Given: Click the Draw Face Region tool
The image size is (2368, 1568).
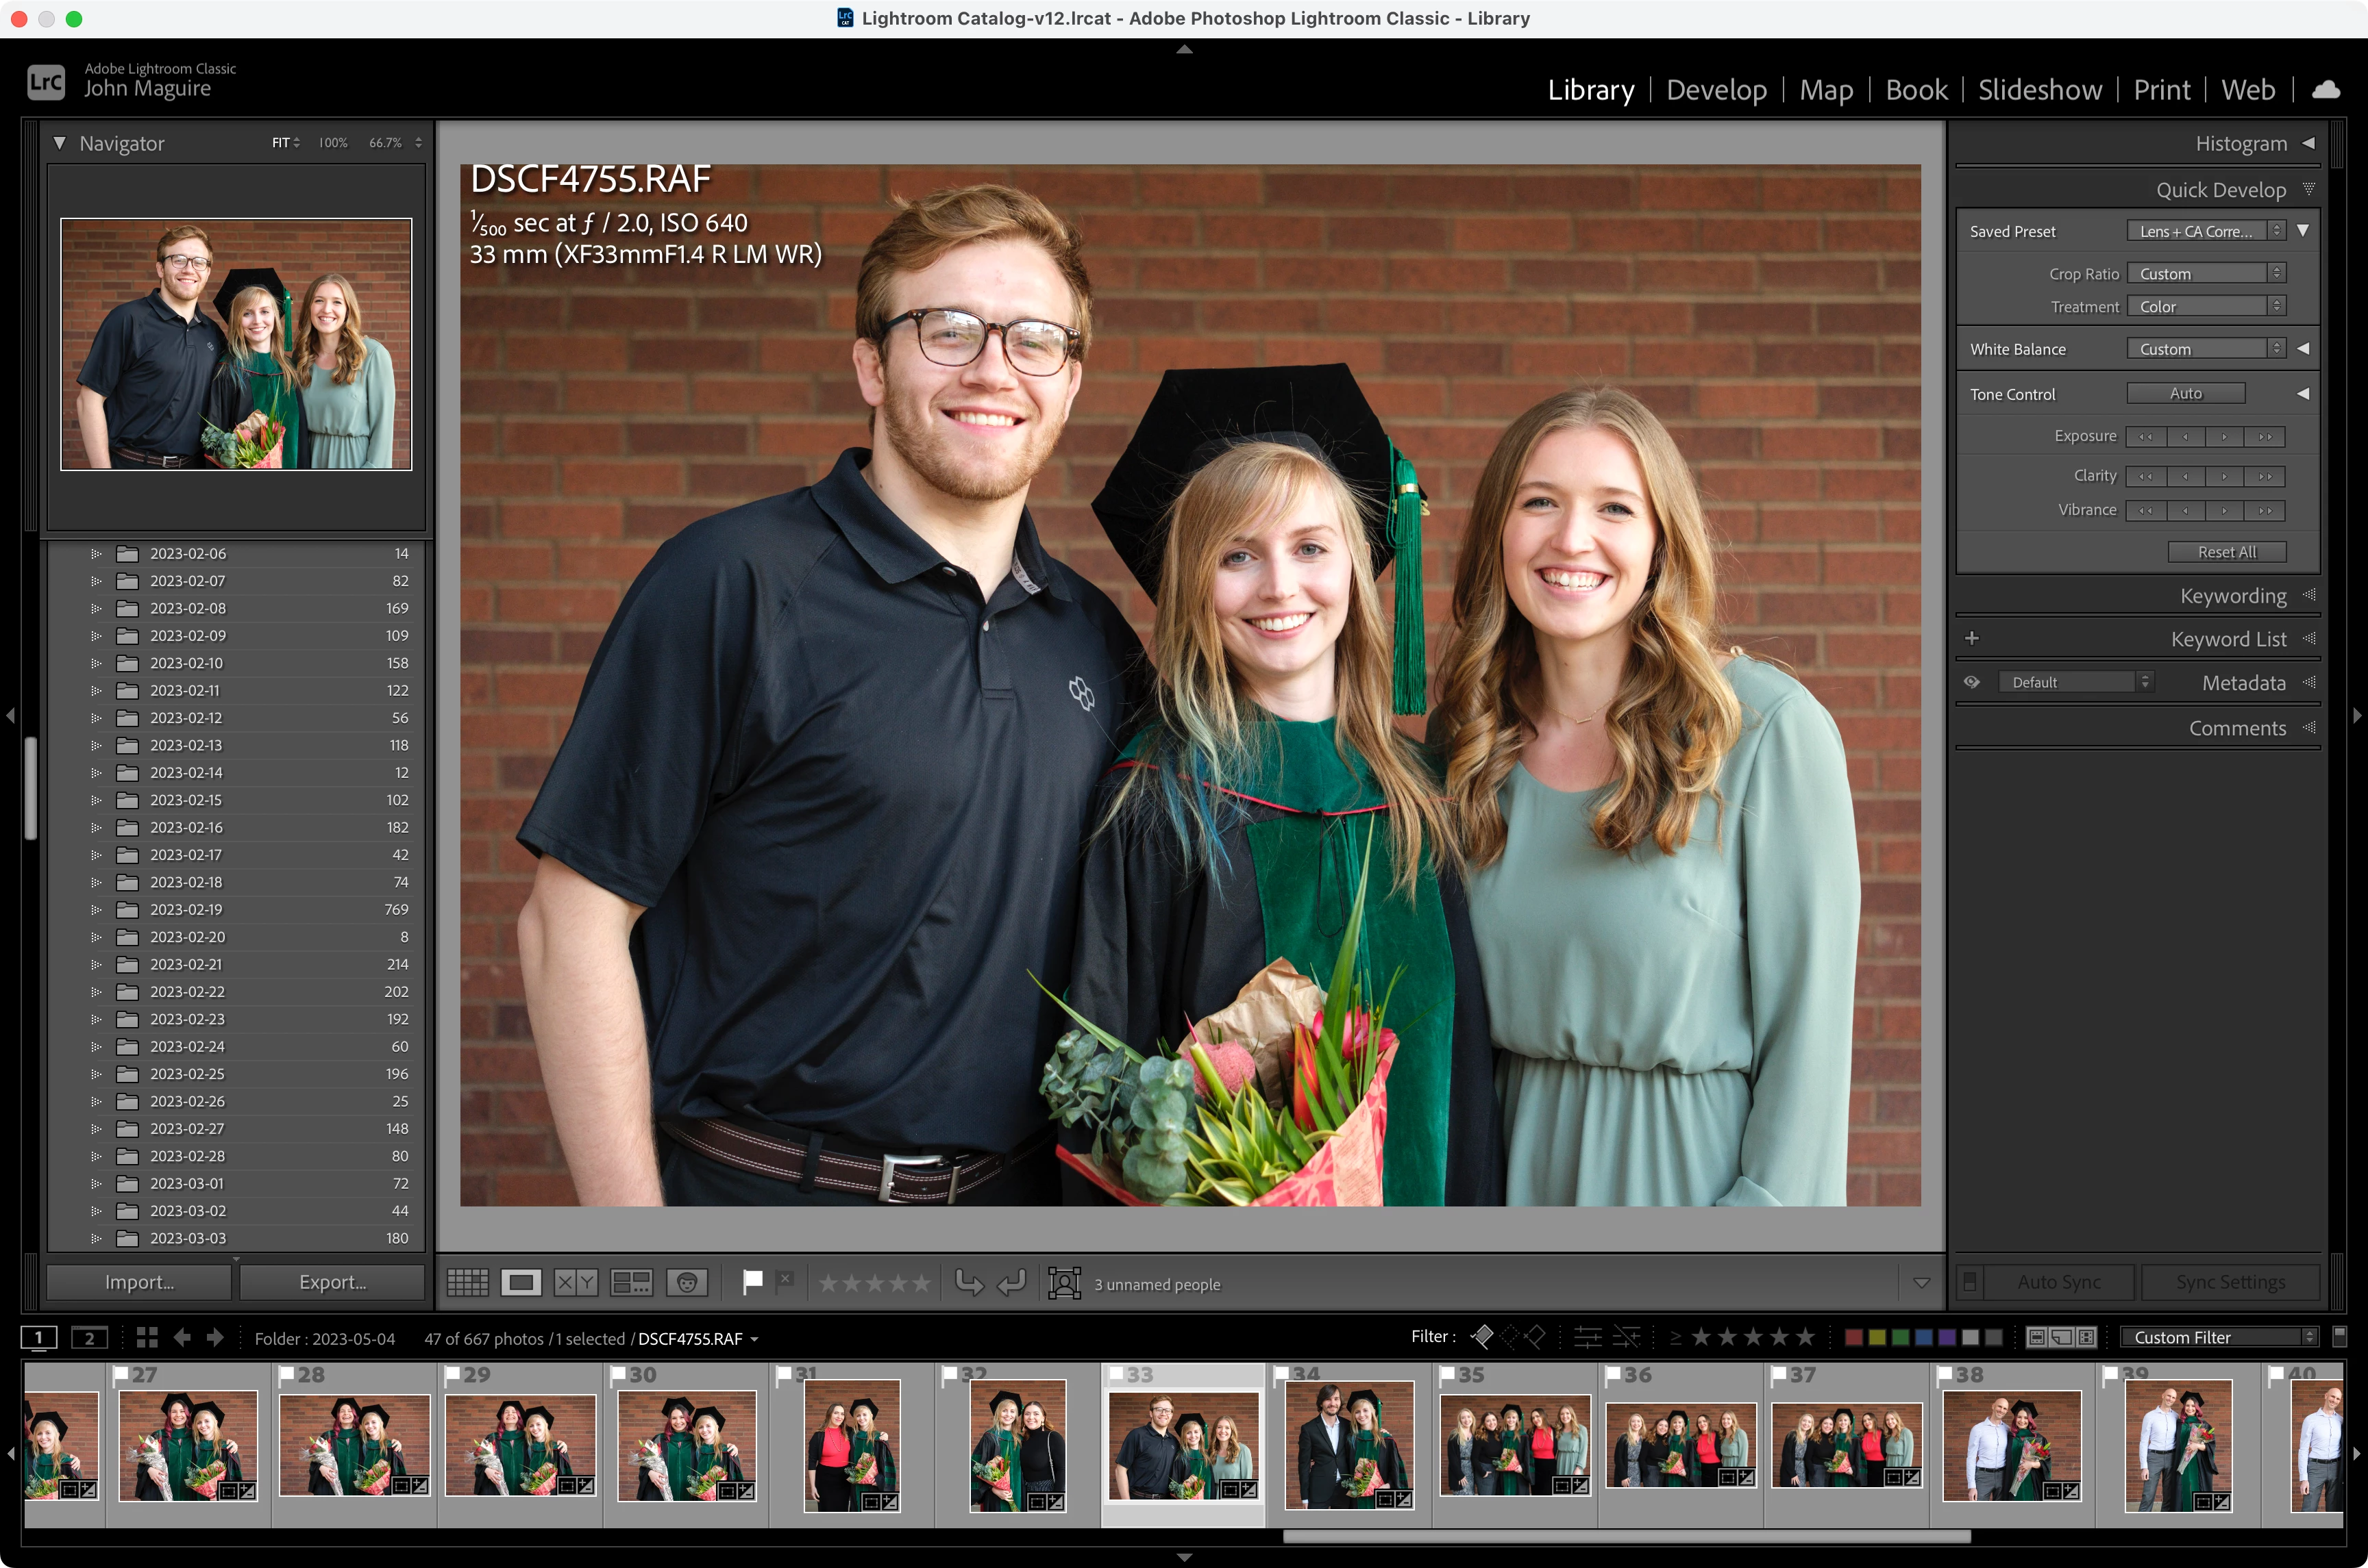Looking at the screenshot, I should (x=1065, y=1283).
